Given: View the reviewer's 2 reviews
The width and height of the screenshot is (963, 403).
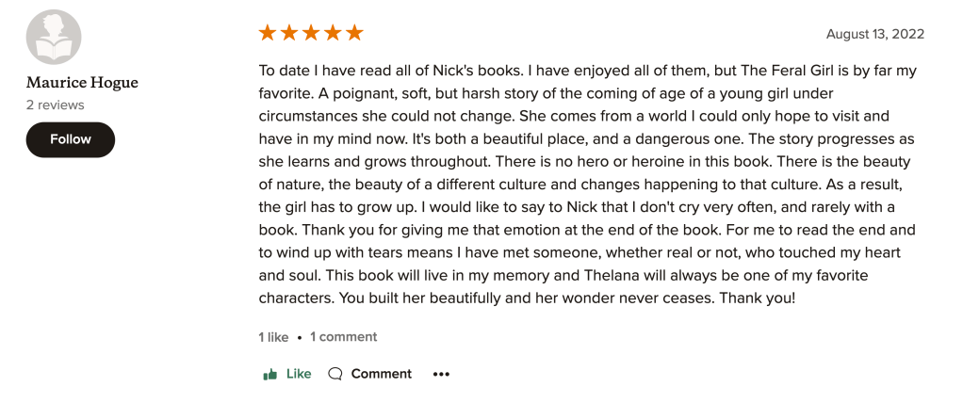Looking at the screenshot, I should (55, 105).
